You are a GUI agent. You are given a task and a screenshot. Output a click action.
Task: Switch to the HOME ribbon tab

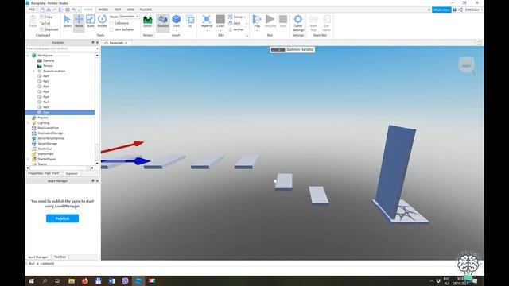coord(88,10)
